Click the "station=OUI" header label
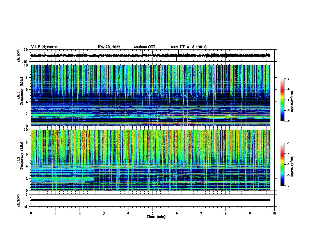Screen dimensions: 309x239 pos(144,47)
